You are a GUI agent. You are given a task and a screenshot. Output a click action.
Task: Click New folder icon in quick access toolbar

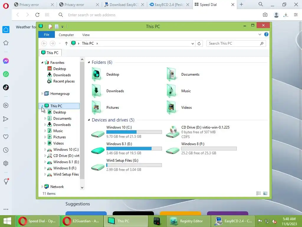[x=56, y=26]
